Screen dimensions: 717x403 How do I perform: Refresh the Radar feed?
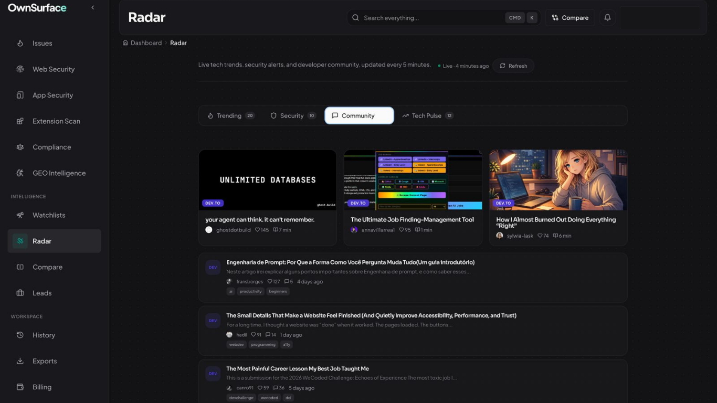click(513, 66)
